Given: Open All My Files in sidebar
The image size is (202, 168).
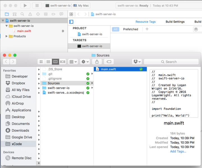Looking at the screenshot, I should coord(18,90).
